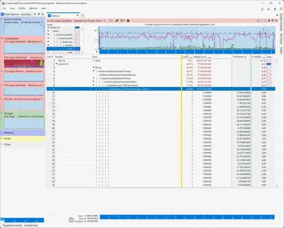Click the third top-right toolbar icon
The width and height of the screenshot is (284, 228).
[275, 9]
